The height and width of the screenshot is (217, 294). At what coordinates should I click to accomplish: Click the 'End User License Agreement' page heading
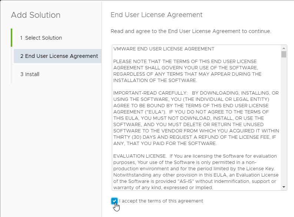(x=157, y=15)
